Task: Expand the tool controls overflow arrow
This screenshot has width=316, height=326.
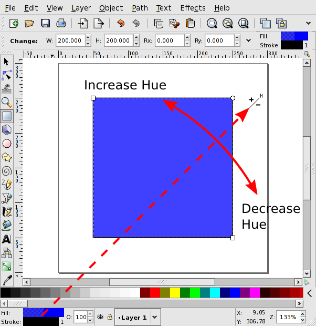Action: [x=248, y=40]
